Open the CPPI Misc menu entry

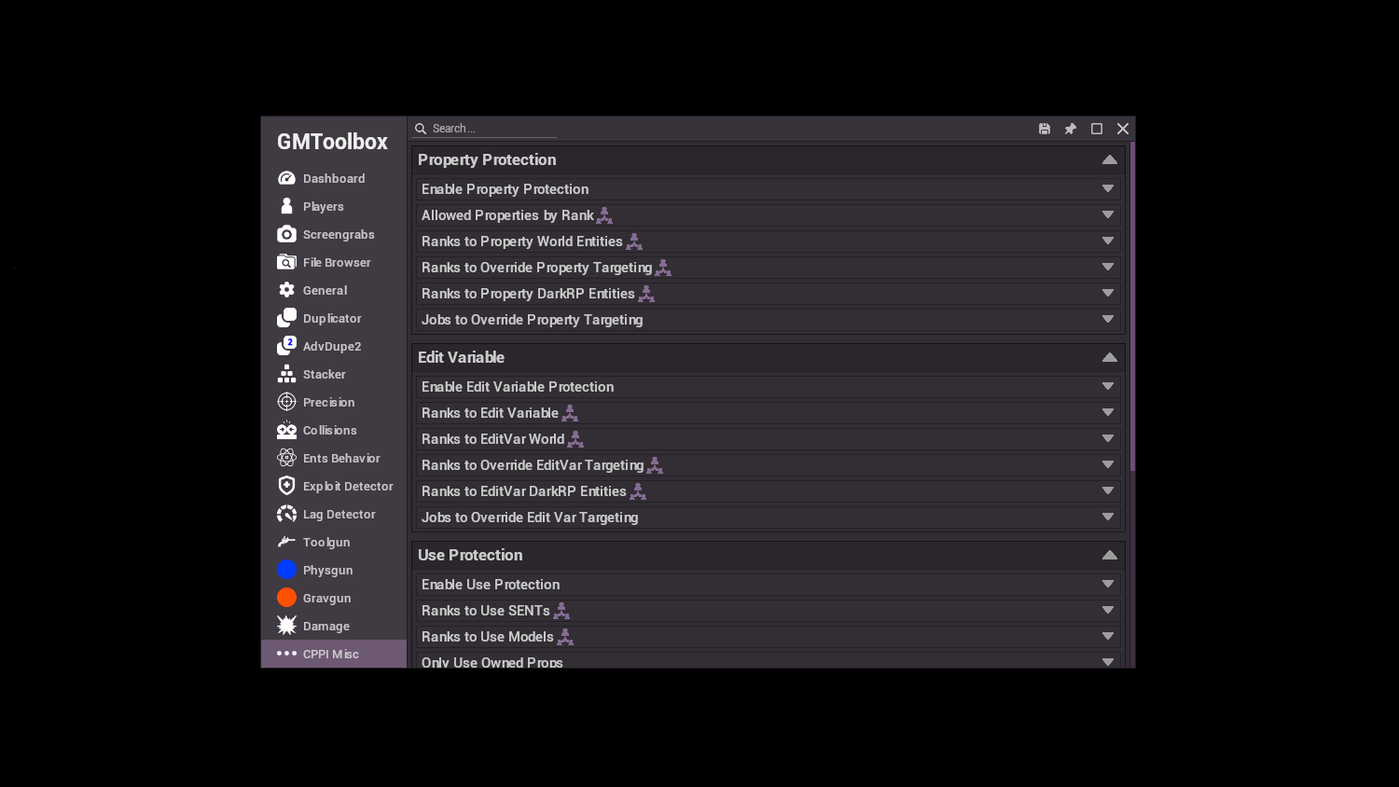tap(334, 654)
